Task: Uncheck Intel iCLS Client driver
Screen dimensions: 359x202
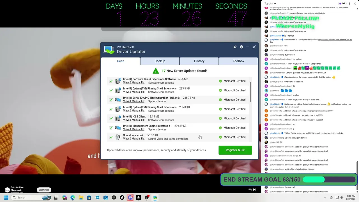Action: tap(111, 118)
